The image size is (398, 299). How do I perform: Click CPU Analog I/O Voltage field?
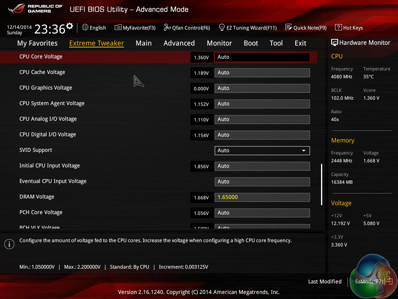tap(262, 119)
